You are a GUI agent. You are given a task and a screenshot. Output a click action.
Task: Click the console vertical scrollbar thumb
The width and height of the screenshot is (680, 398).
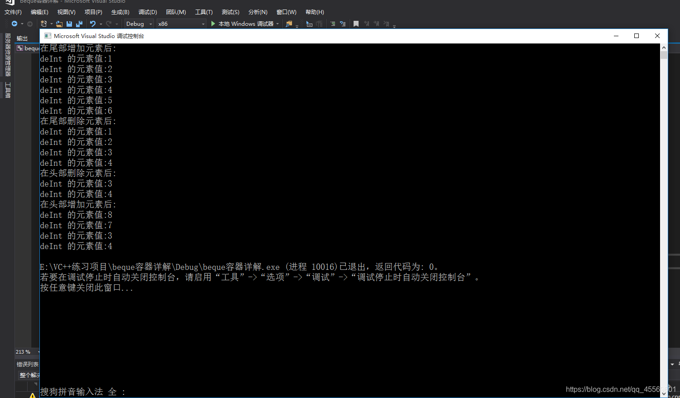[664, 55]
